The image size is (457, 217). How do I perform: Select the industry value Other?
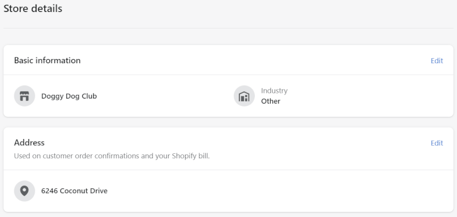coord(271,101)
